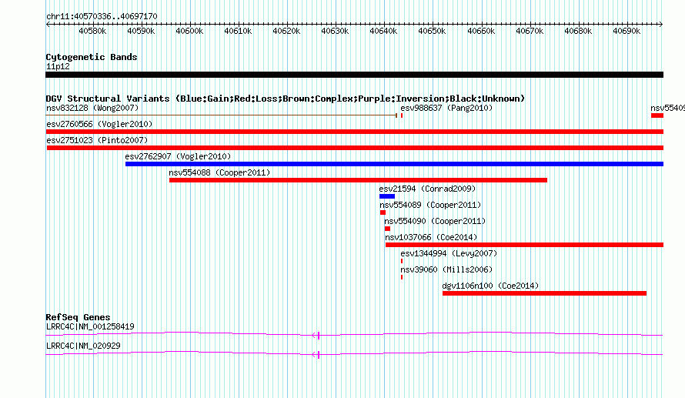The width and height of the screenshot is (685, 398).
Task: Click the Cytogenetic Bands track heading
Action: point(92,57)
